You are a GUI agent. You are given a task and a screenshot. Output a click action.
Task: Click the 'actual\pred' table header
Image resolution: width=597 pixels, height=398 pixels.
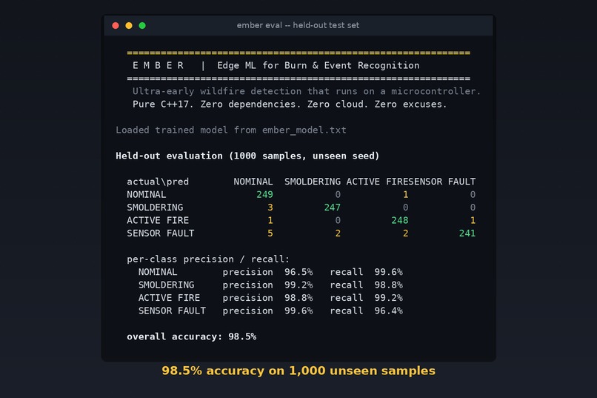coord(158,182)
